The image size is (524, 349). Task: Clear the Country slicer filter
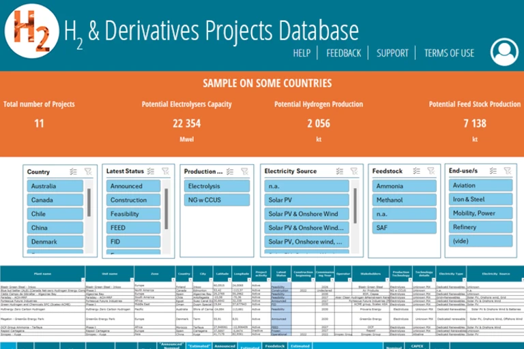pyautogui.click(x=88, y=172)
